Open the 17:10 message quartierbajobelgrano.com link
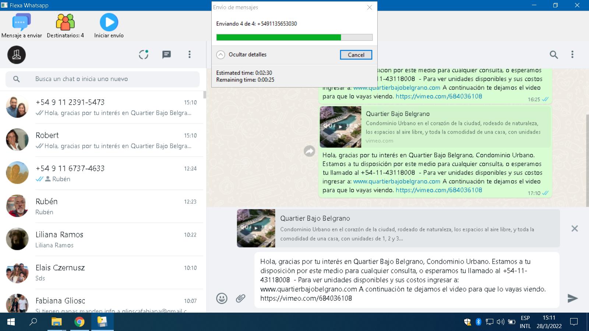Image resolution: width=589 pixels, height=331 pixels. (x=396, y=181)
